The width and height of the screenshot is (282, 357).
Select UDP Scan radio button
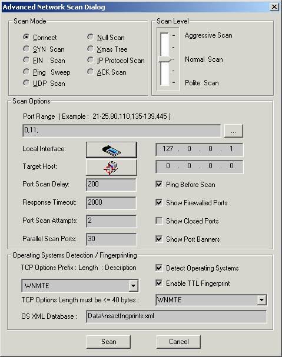[26, 83]
